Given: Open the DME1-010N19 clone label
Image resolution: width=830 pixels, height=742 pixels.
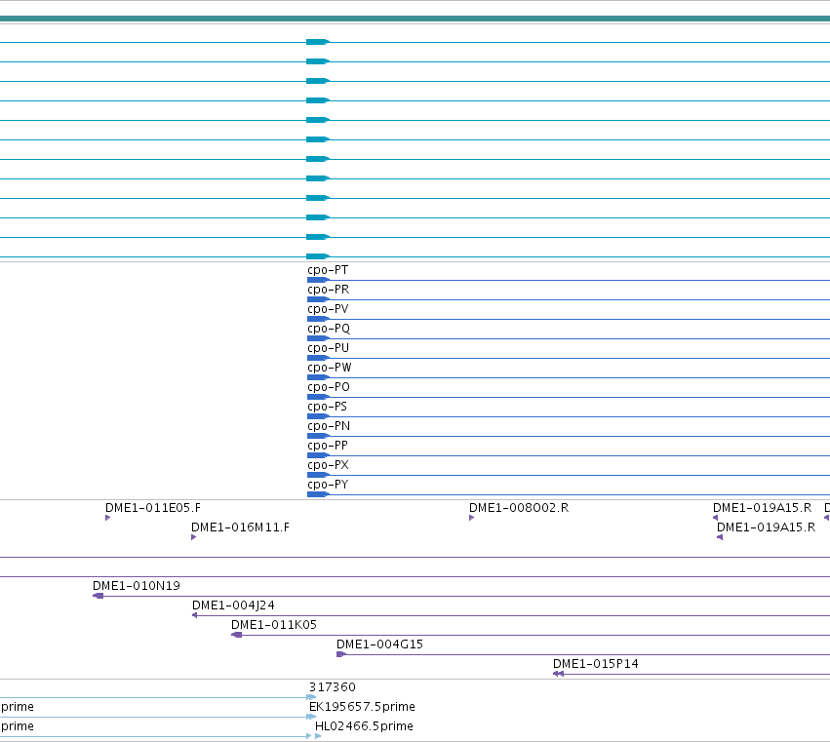Looking at the screenshot, I should click(x=137, y=586).
